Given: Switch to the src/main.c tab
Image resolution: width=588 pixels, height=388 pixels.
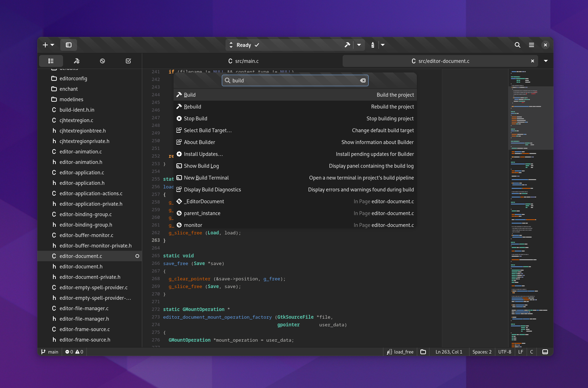Looking at the screenshot, I should pyautogui.click(x=243, y=61).
